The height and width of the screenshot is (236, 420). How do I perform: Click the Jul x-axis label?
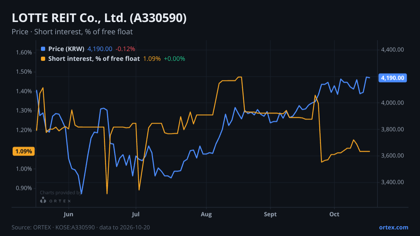136,214
